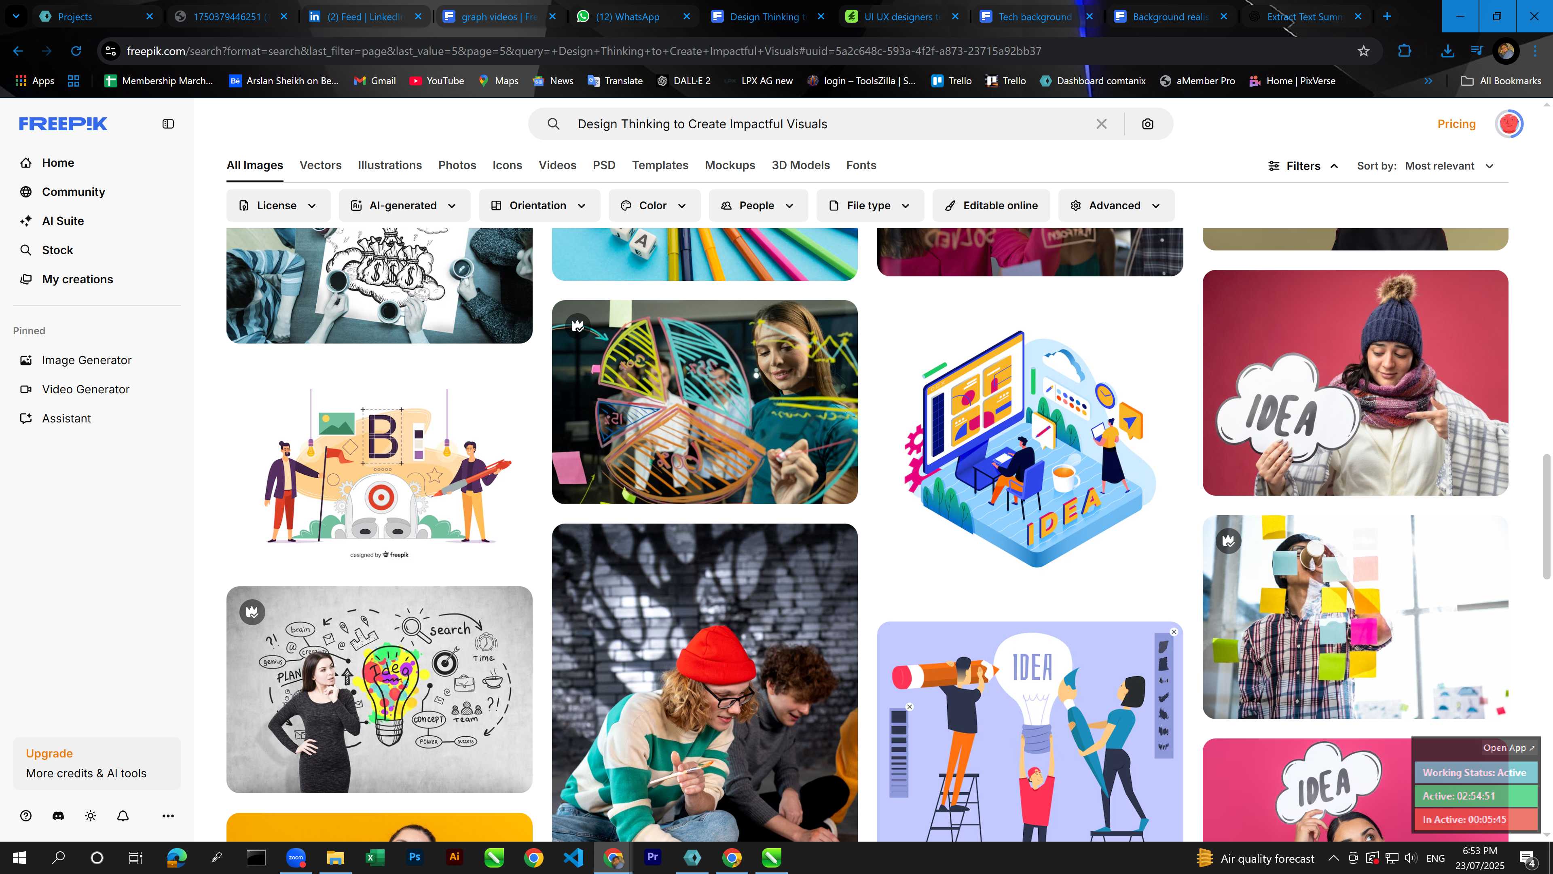
Task: Click the magnifier search icon
Action: (x=553, y=124)
